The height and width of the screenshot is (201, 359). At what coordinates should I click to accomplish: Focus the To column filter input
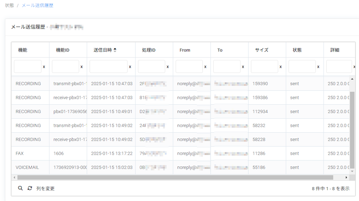(x=226, y=67)
